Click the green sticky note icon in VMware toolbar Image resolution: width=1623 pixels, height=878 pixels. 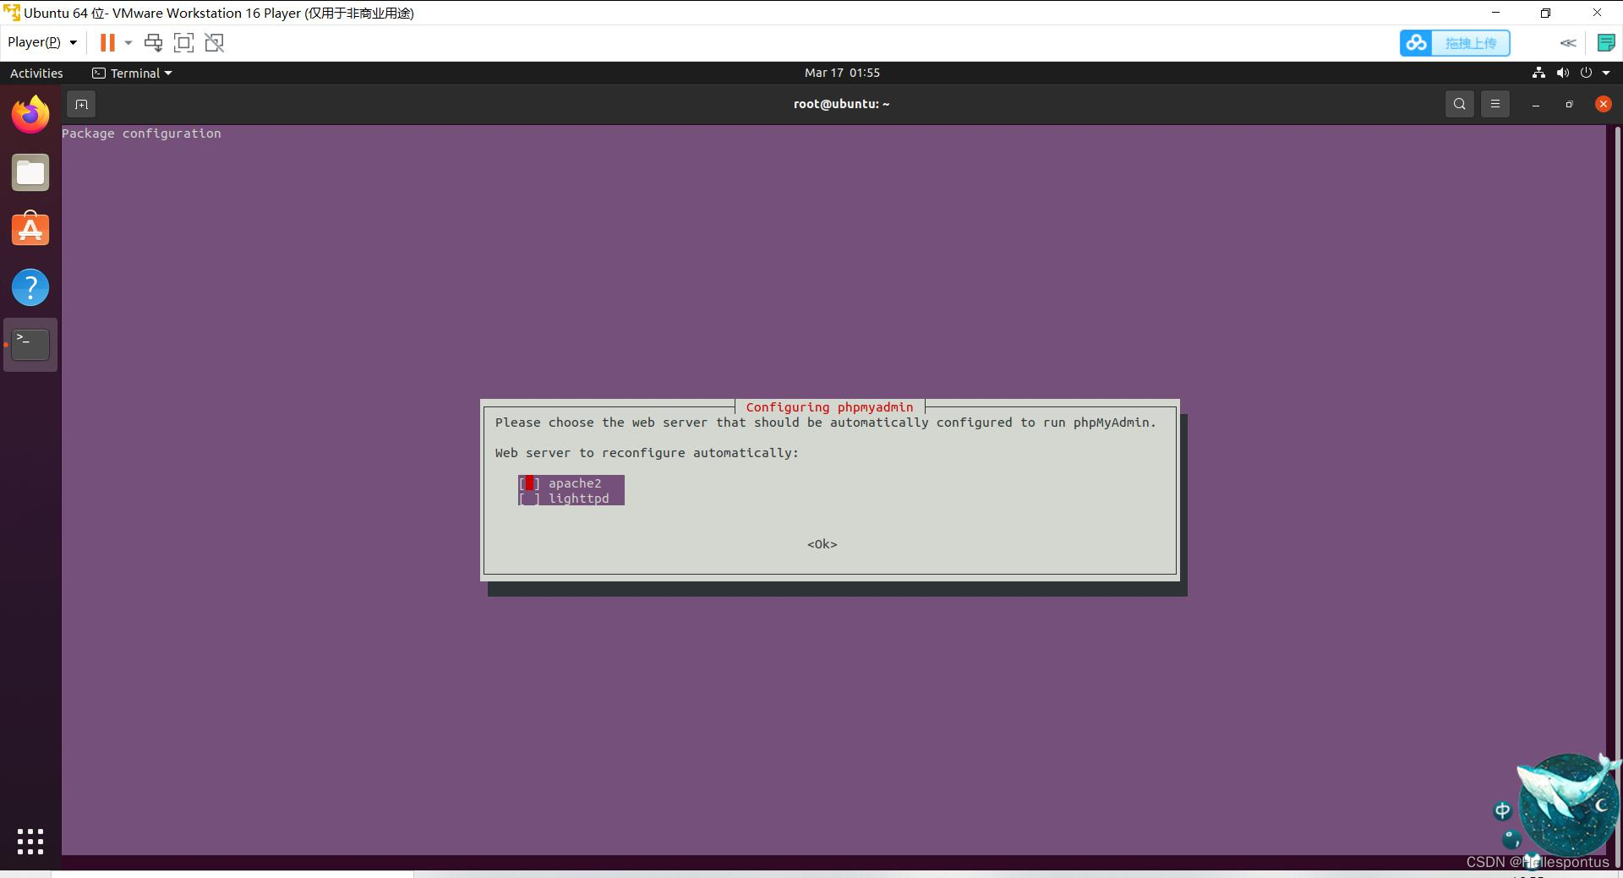(x=1605, y=42)
